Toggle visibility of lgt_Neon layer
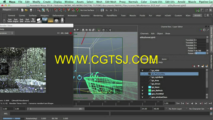213x120 pixels. pyautogui.click(x=142, y=87)
